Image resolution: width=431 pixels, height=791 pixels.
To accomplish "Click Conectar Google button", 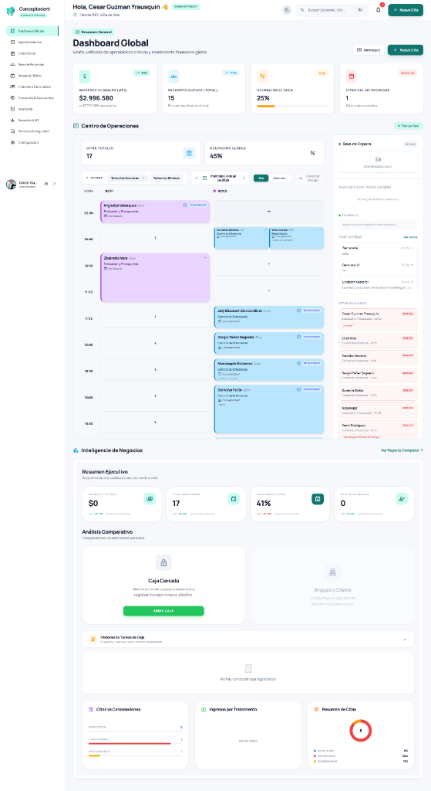I will 309,178.
